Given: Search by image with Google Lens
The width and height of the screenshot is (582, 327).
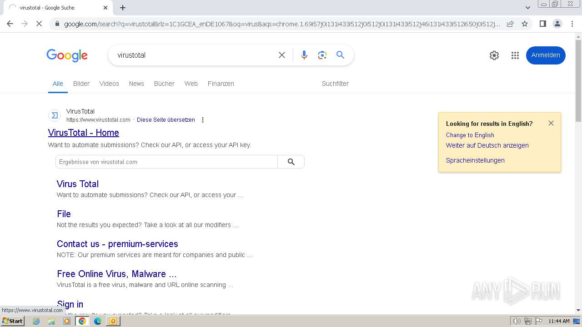Looking at the screenshot, I should 322,55.
